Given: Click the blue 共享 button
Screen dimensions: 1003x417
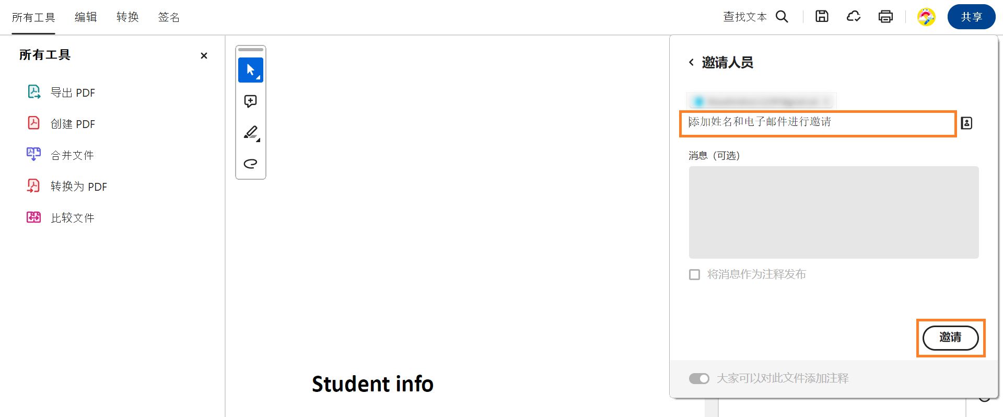Looking at the screenshot, I should pos(971,17).
